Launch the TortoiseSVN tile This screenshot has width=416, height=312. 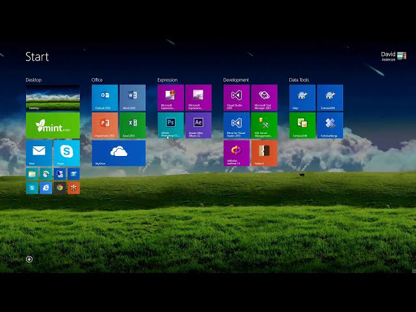[330, 97]
